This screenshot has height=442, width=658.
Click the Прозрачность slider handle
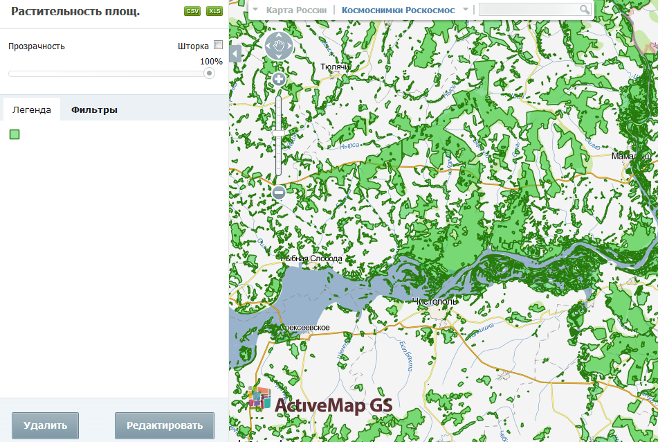(x=209, y=73)
